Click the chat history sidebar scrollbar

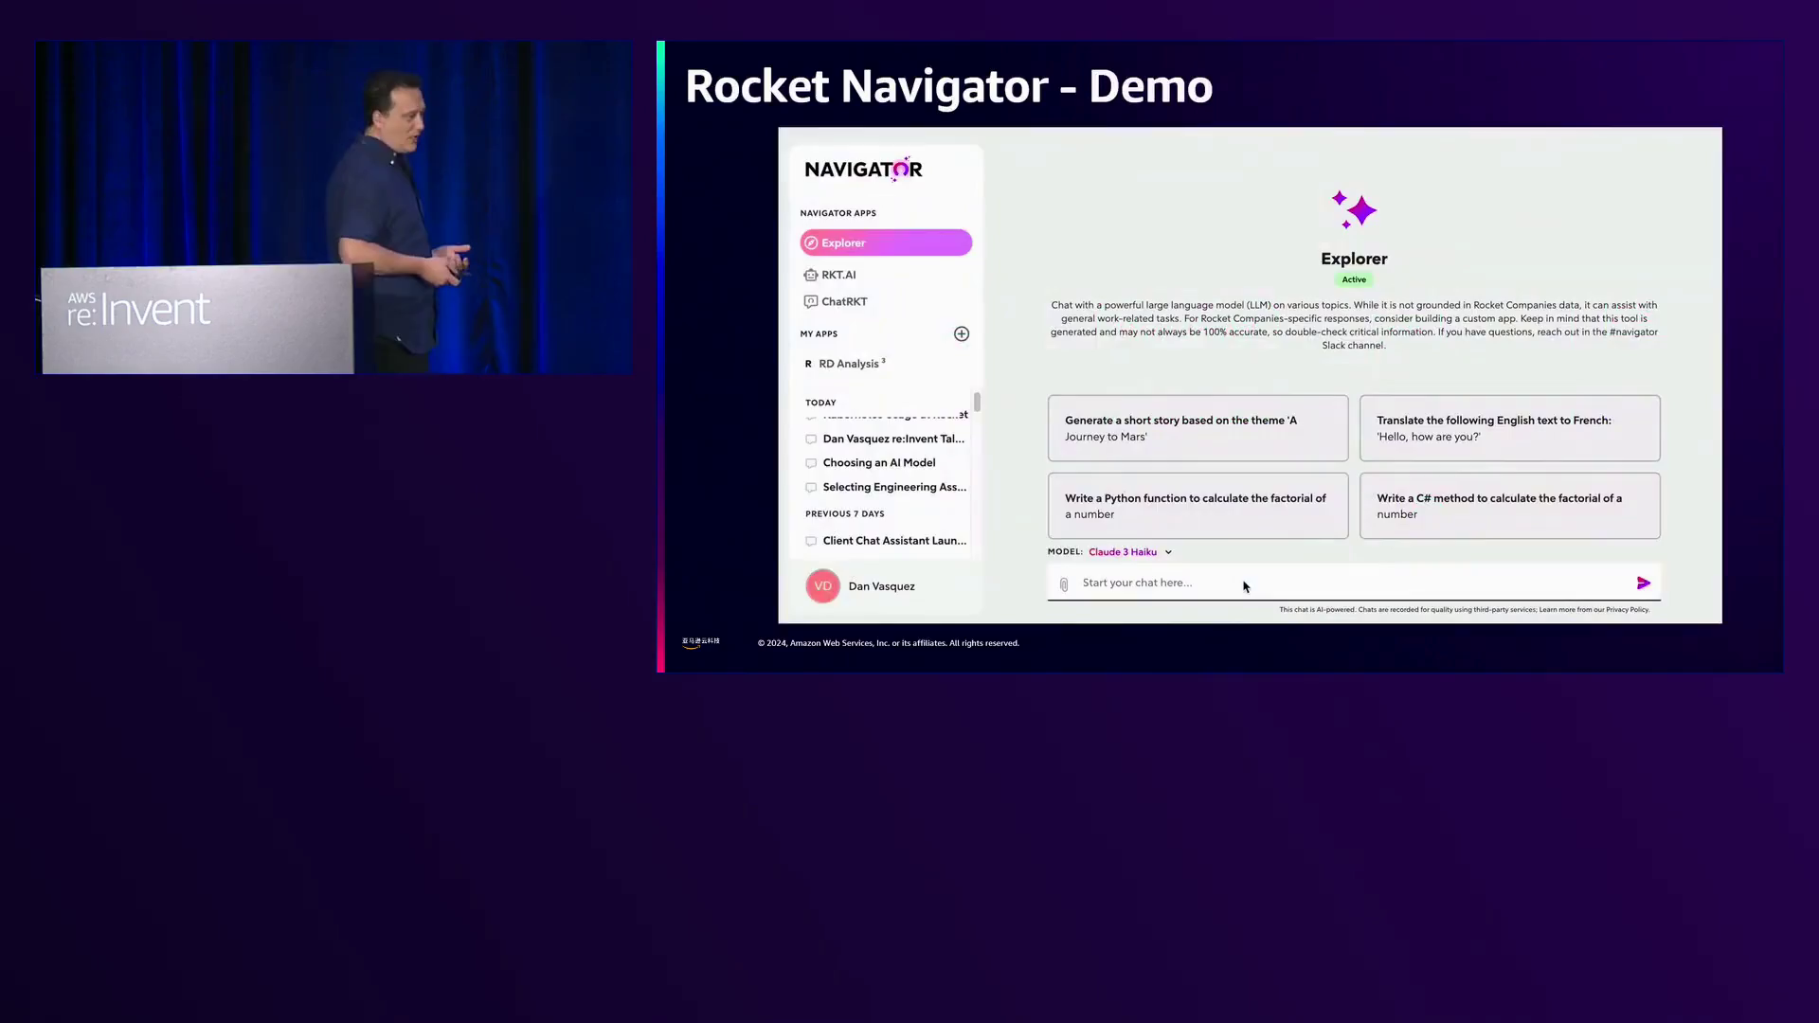(x=977, y=403)
